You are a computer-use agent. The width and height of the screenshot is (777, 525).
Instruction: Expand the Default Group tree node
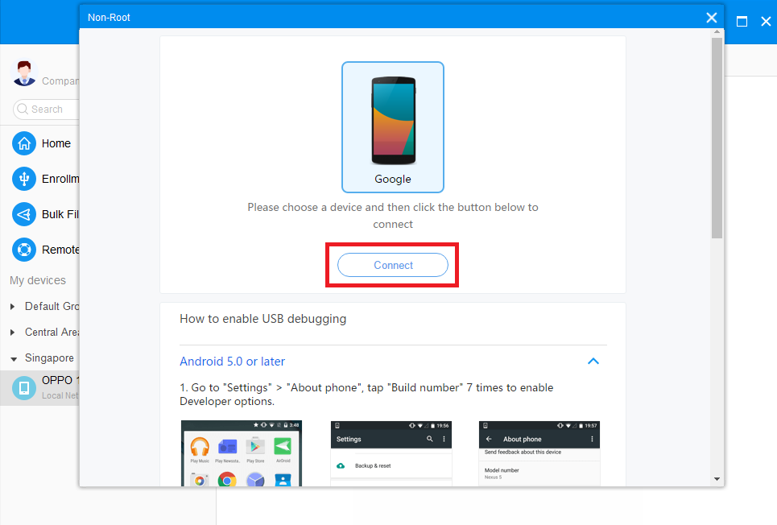pyautogui.click(x=12, y=306)
